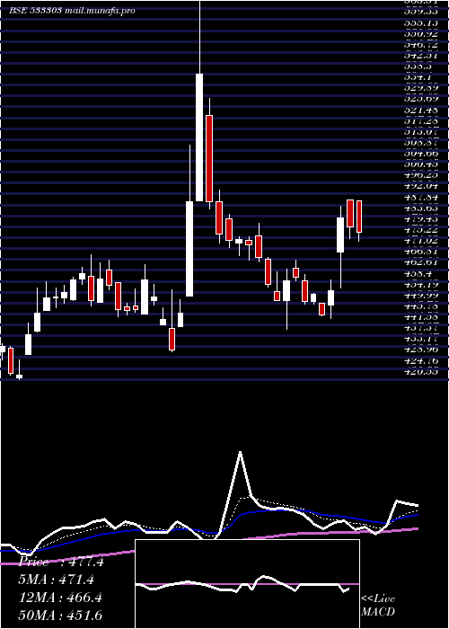Open the Live MACD inset panel
The width and height of the screenshot is (449, 629).
point(247,584)
